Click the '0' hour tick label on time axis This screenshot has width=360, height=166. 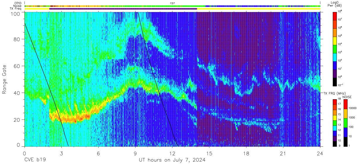coord(24,153)
